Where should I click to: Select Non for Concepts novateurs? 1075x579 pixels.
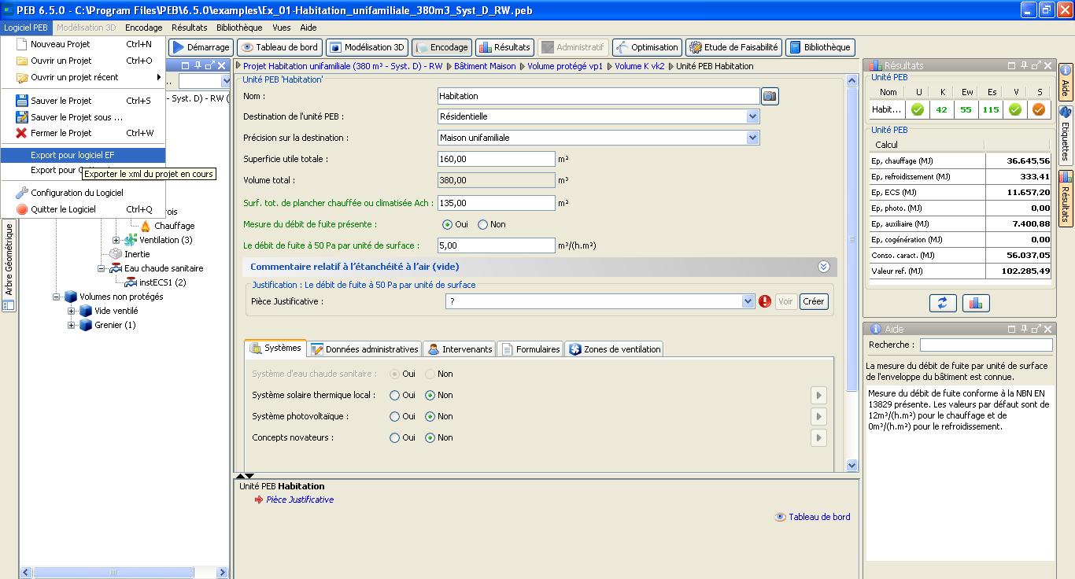(x=430, y=437)
